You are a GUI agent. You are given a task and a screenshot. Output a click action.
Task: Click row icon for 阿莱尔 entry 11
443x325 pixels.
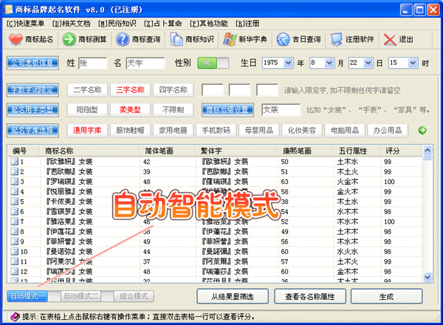14,261
